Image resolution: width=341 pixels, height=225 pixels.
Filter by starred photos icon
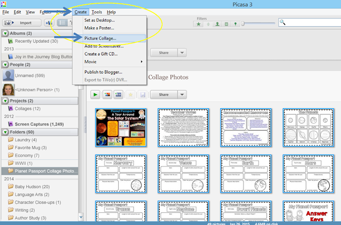coord(198,24)
